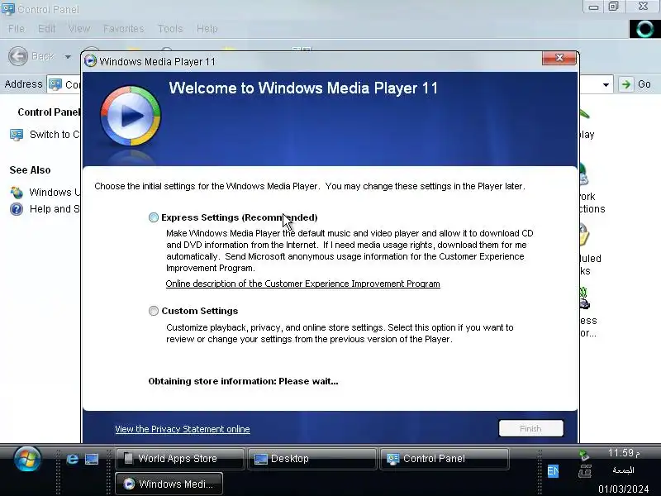Click the Control Panel icon in address bar
The width and height of the screenshot is (661, 496).
(55, 84)
